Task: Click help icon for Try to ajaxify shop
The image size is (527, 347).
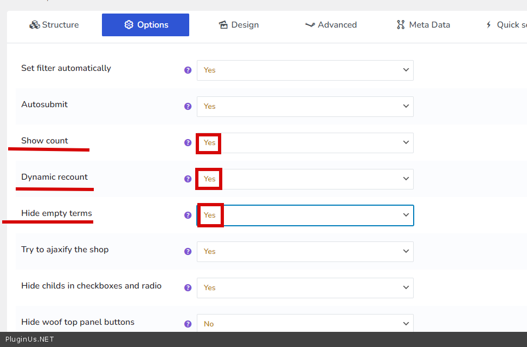Action: point(188,252)
